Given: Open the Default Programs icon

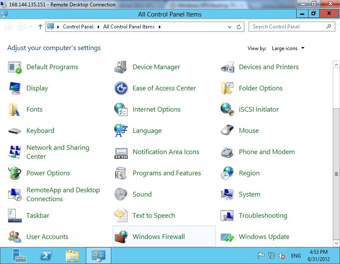Looking at the screenshot, I should pyautogui.click(x=15, y=67).
